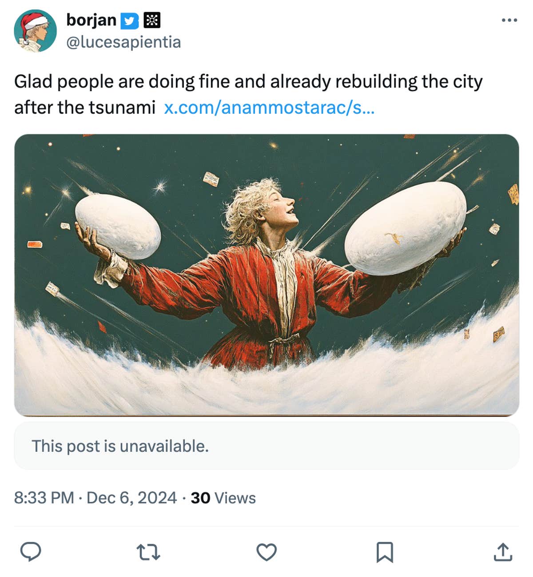
Task: Open the attached artwork image
Action: click(266, 275)
